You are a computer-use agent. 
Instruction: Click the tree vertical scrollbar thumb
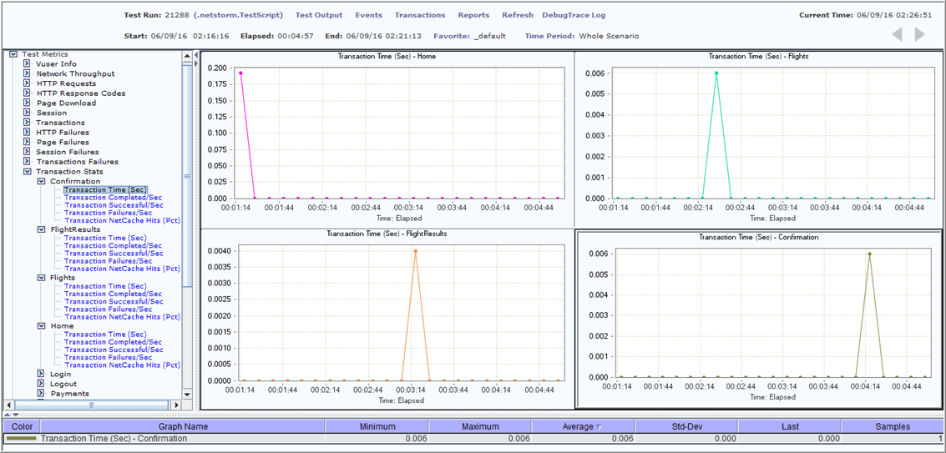coord(187,175)
